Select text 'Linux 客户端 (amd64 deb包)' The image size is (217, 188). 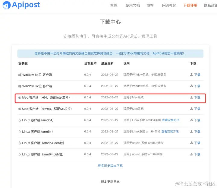43,143
